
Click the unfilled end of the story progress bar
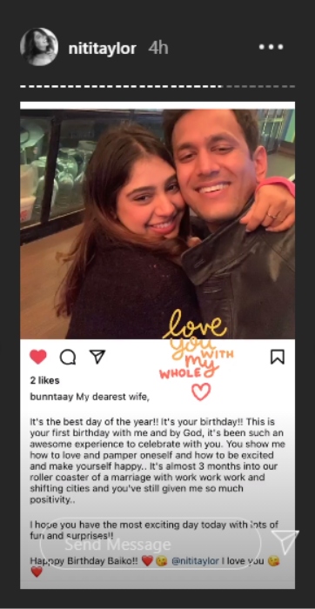[260, 86]
